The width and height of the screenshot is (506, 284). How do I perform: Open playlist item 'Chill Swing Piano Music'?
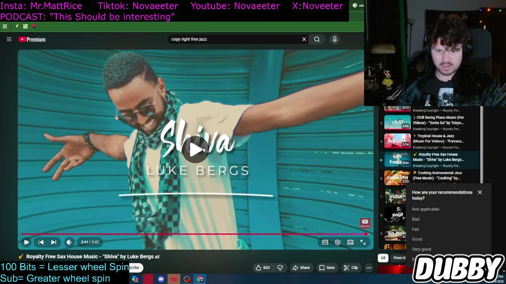pyautogui.click(x=429, y=123)
